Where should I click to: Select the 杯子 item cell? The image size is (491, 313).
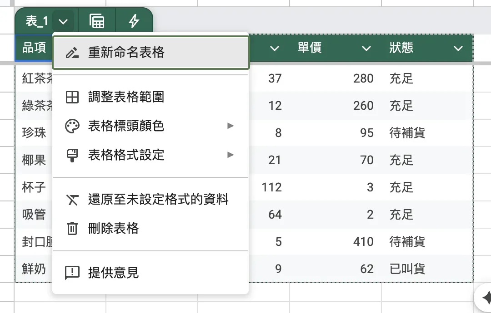[x=34, y=187]
